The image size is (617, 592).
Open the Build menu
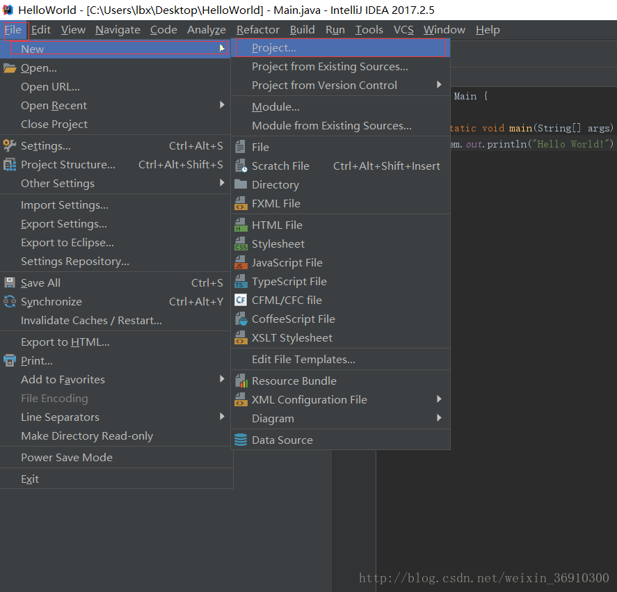[x=302, y=30]
